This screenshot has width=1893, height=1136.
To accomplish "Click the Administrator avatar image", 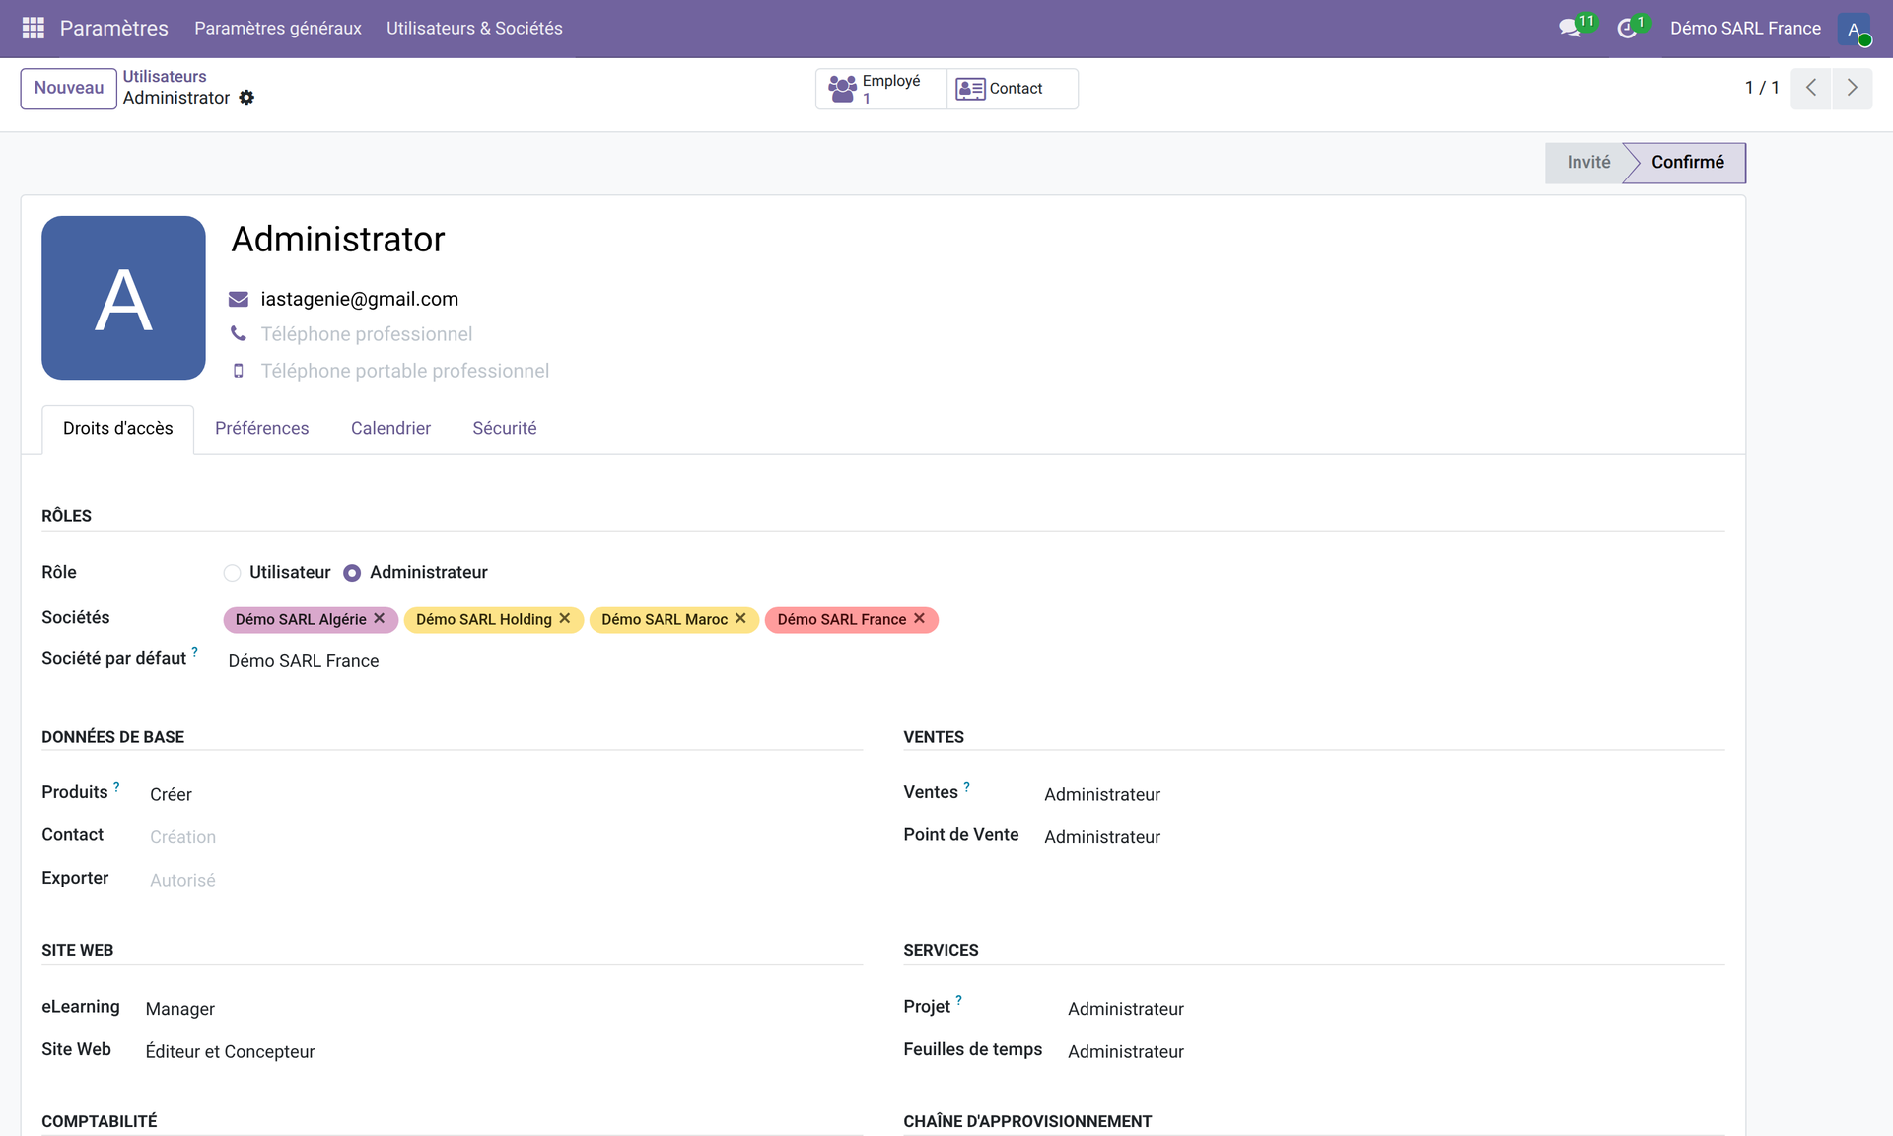I will pos(123,298).
